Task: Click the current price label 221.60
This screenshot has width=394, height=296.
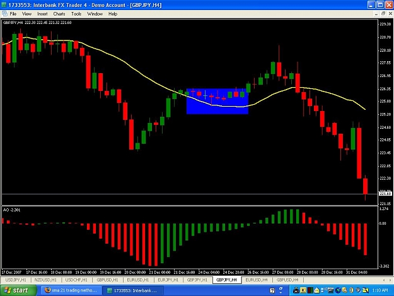Action: tap(385, 194)
